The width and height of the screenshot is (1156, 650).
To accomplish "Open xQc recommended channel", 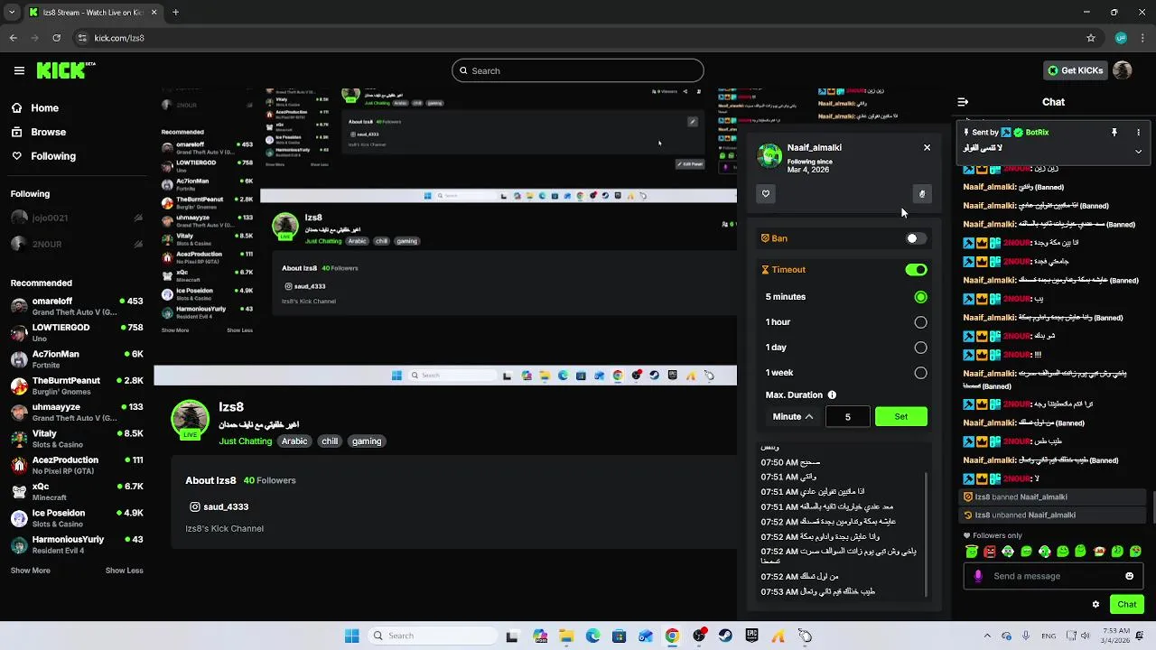I will [x=77, y=491].
